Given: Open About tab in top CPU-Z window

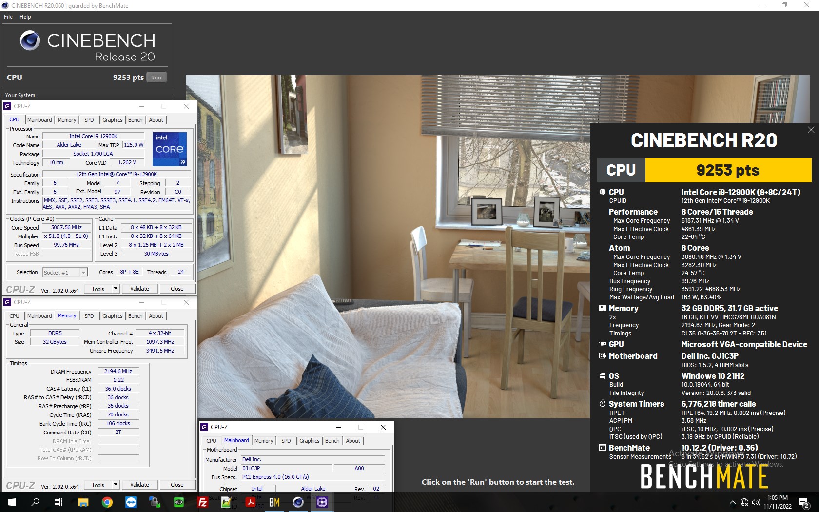Looking at the screenshot, I should click(156, 120).
